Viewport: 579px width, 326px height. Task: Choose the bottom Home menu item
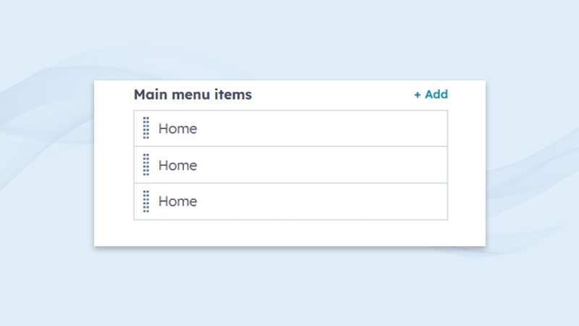click(178, 201)
